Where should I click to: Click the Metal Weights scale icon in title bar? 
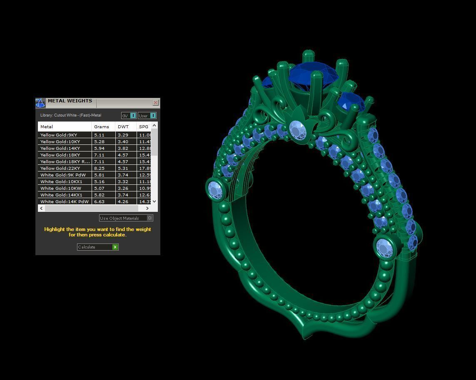(x=41, y=103)
